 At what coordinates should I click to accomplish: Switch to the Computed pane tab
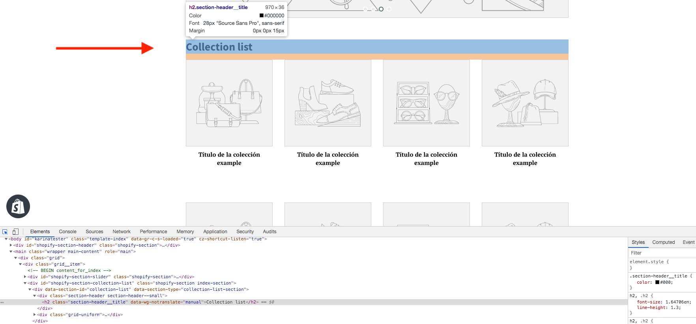click(x=663, y=242)
